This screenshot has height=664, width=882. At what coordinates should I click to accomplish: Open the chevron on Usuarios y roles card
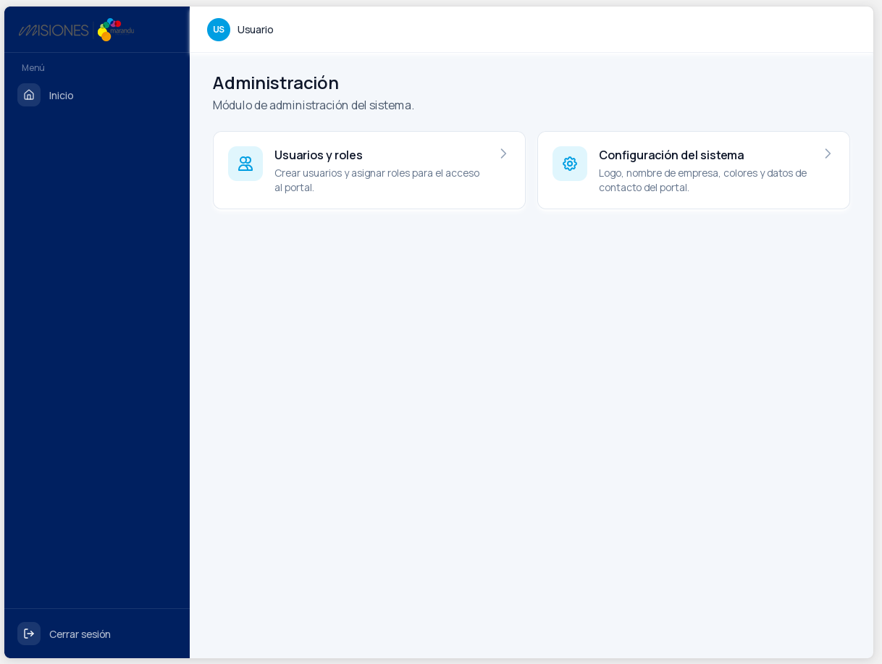[503, 154]
